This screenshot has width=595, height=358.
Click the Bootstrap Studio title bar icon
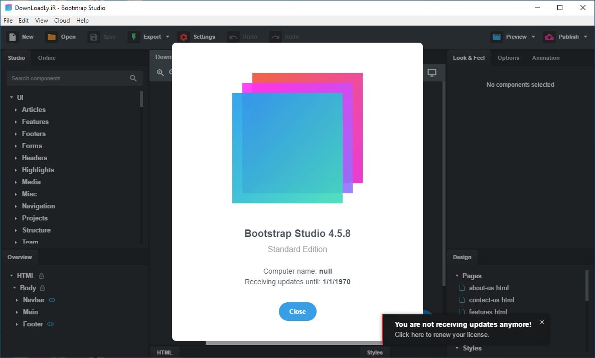9,8
